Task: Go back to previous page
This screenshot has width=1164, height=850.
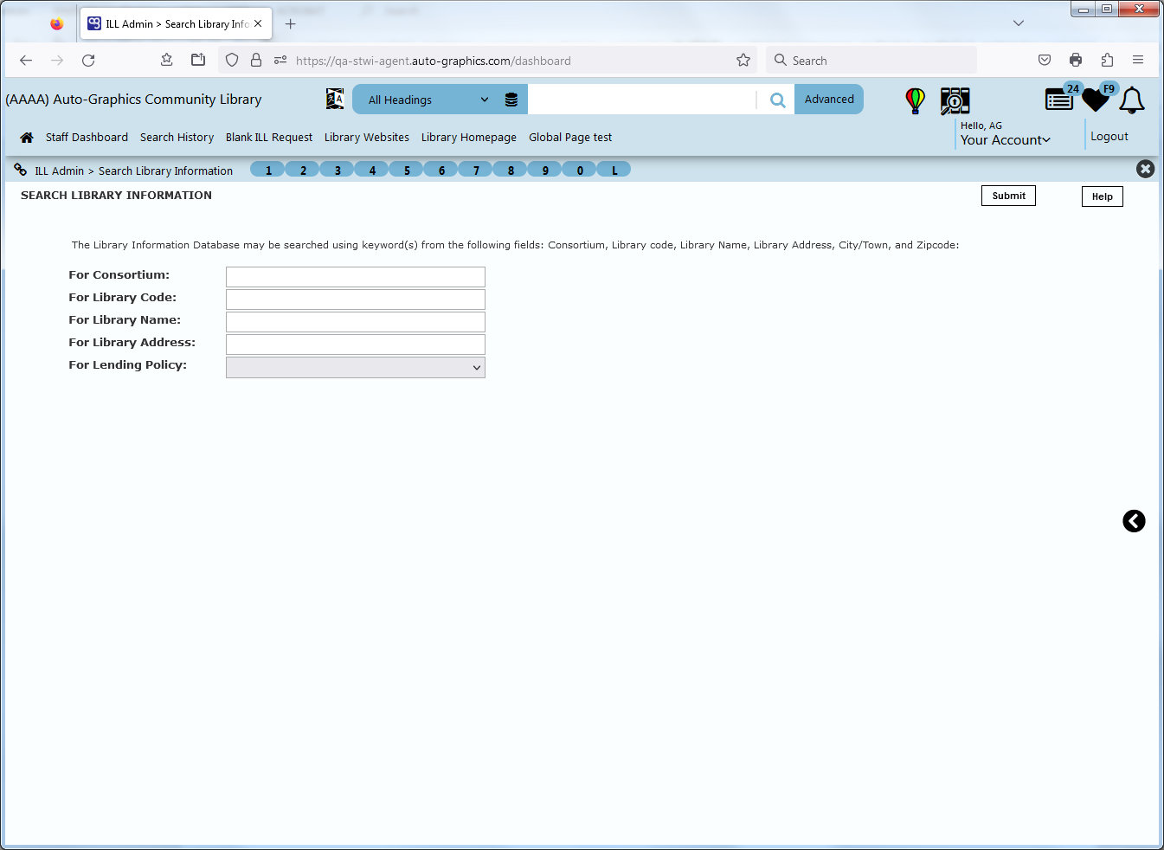Action: pyautogui.click(x=26, y=61)
